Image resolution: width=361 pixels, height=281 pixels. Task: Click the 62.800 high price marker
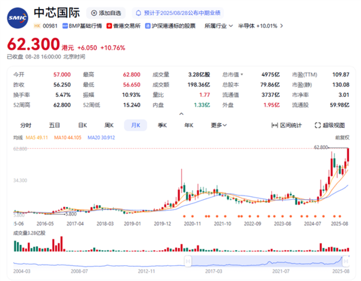click(321, 147)
